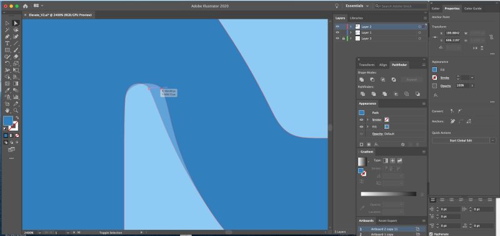This screenshot has width=500, height=236.
Task: Select the Magic Wand tool
Action: pyautogui.click(x=7, y=30)
